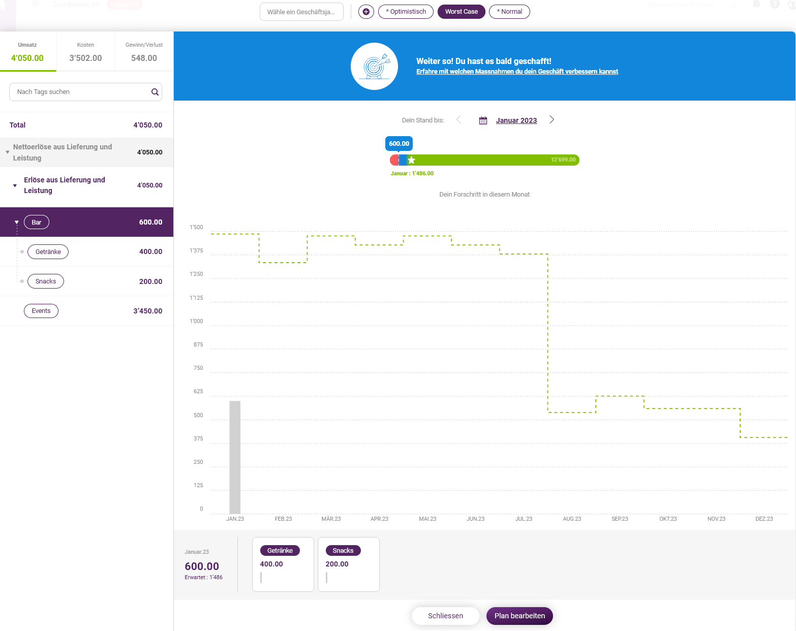Open link about improving your business

[517, 72]
